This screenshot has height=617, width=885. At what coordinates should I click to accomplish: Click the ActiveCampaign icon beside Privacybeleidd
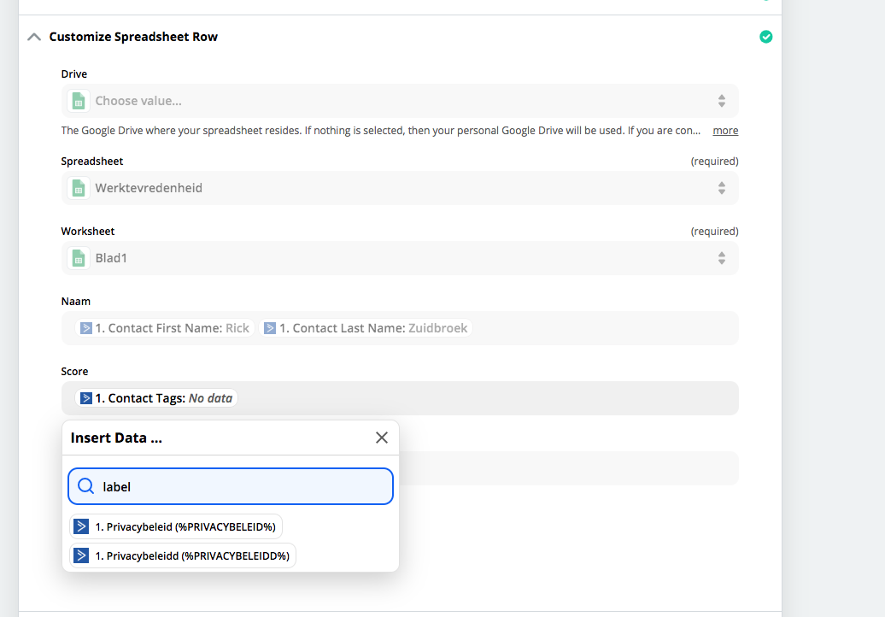[x=81, y=556]
